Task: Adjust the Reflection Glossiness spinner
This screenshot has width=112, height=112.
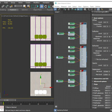Action: (108, 37)
